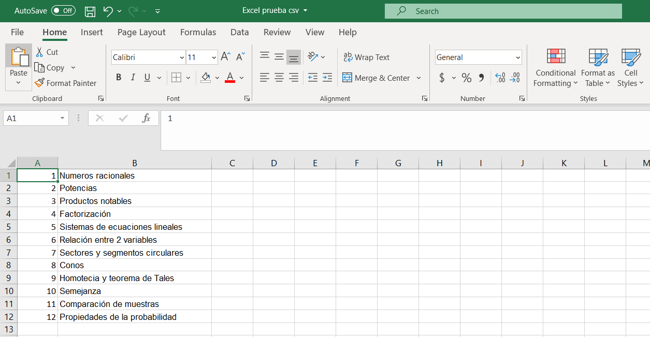Open Format as Table gallery

tap(598, 68)
